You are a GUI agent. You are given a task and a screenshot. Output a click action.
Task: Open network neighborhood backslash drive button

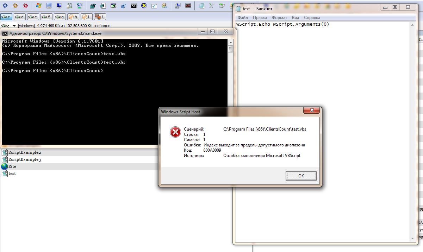tap(100, 17)
